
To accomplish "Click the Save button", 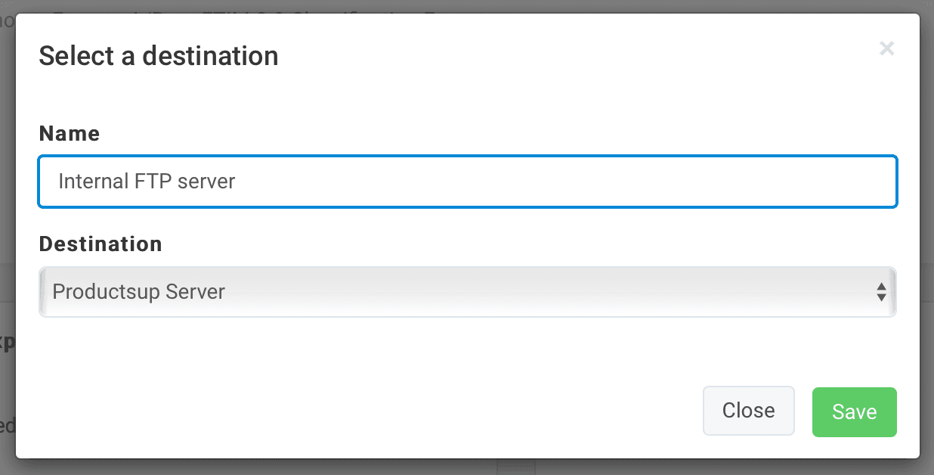I will (x=854, y=412).
